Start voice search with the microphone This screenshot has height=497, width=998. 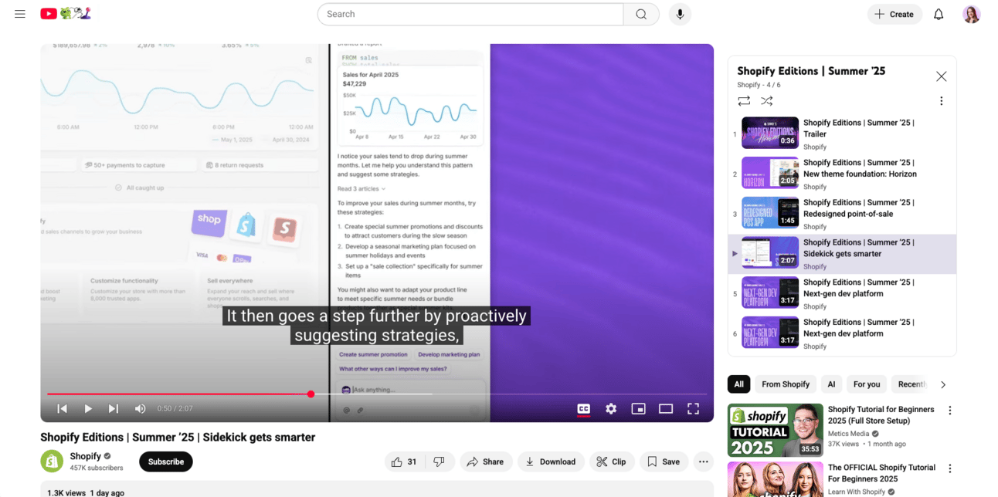[680, 14]
